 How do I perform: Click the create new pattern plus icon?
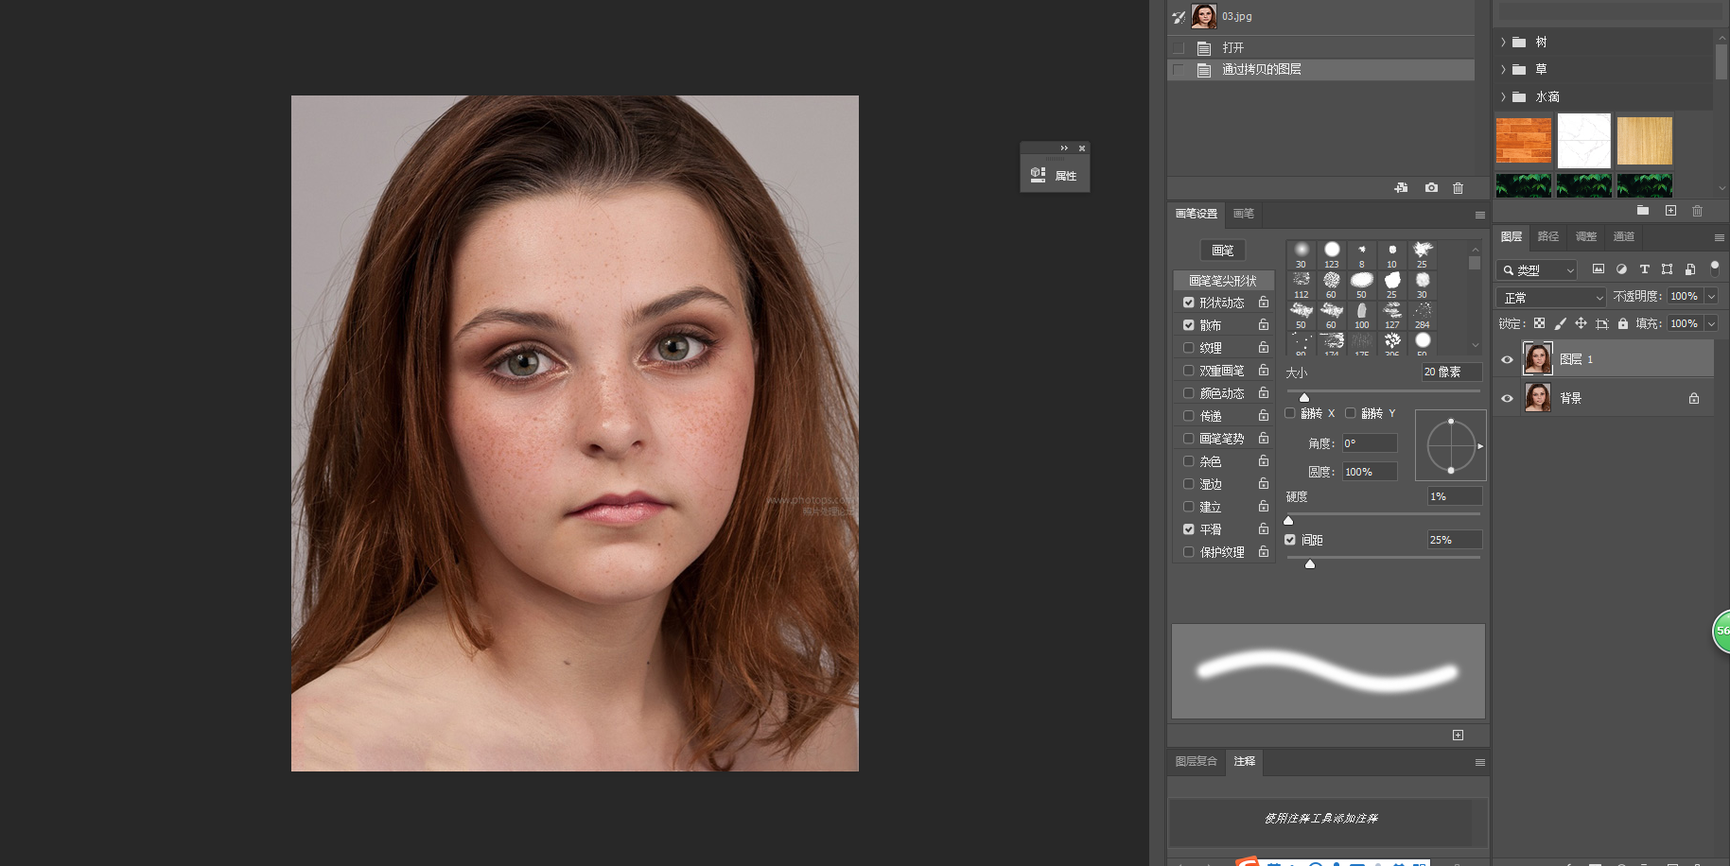pyautogui.click(x=1670, y=211)
